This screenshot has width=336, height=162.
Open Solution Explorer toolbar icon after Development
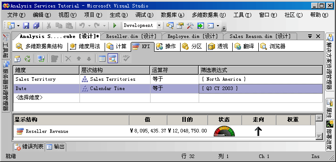(170, 26)
